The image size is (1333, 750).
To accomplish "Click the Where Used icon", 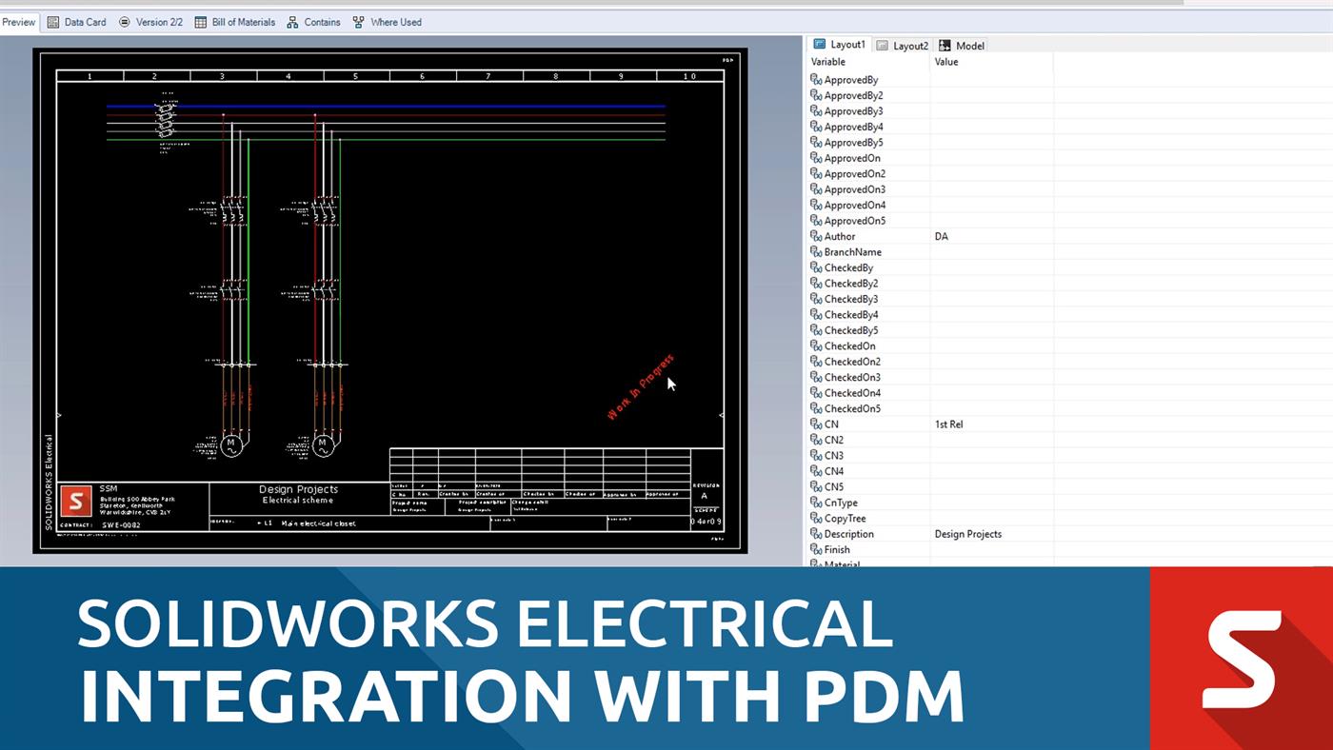I will 359,22.
